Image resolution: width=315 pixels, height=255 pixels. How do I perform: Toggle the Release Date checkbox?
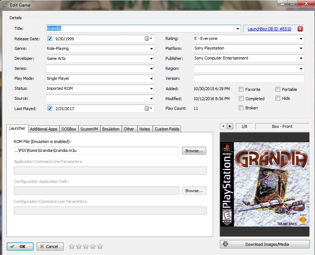coord(50,39)
